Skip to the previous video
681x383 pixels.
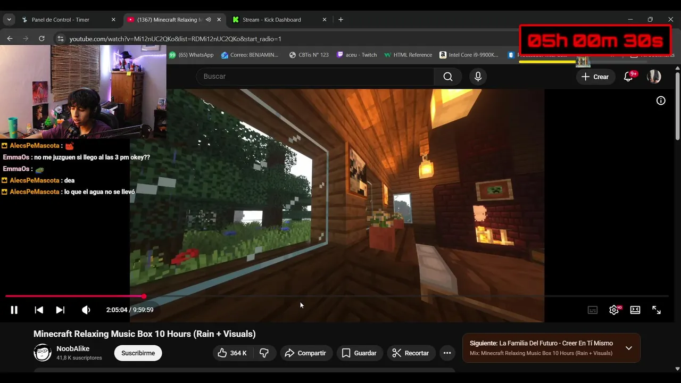click(39, 310)
